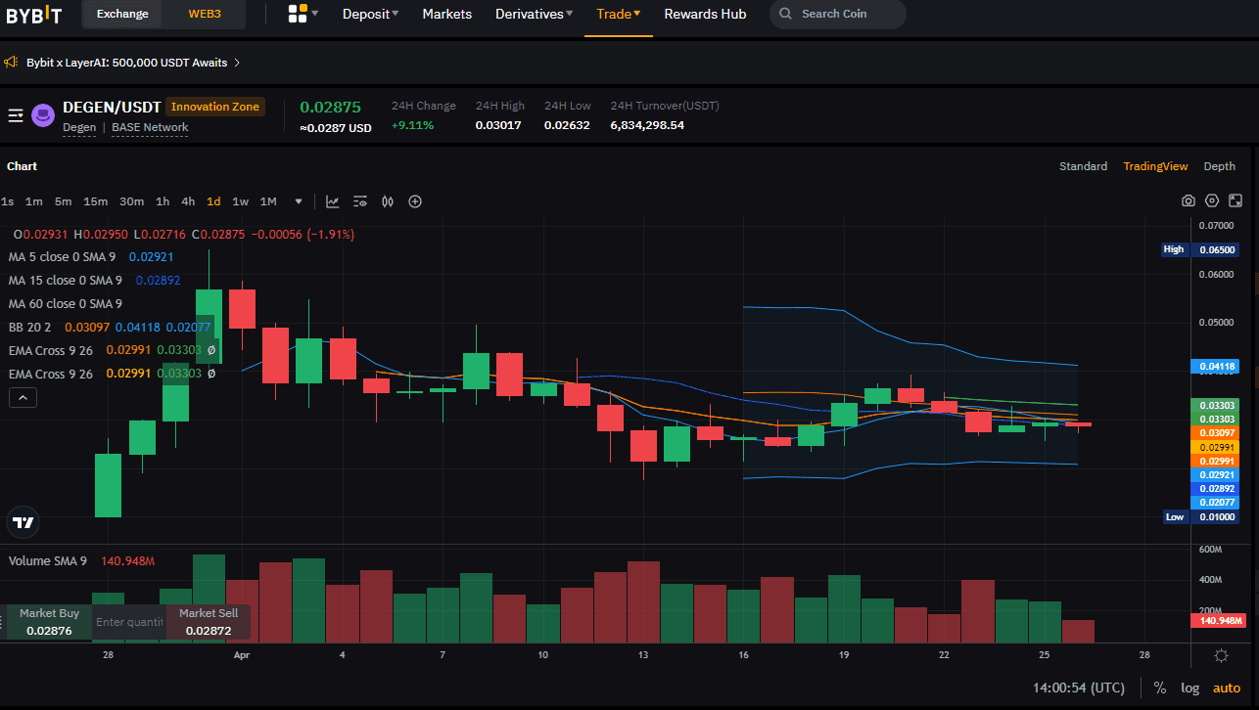This screenshot has height=710, width=1259.
Task: Select the 4h timeframe
Action: [188, 201]
